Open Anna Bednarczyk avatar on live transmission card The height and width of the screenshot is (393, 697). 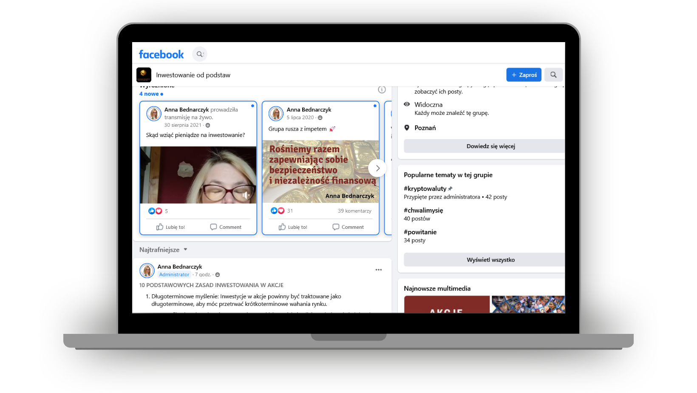pos(154,114)
